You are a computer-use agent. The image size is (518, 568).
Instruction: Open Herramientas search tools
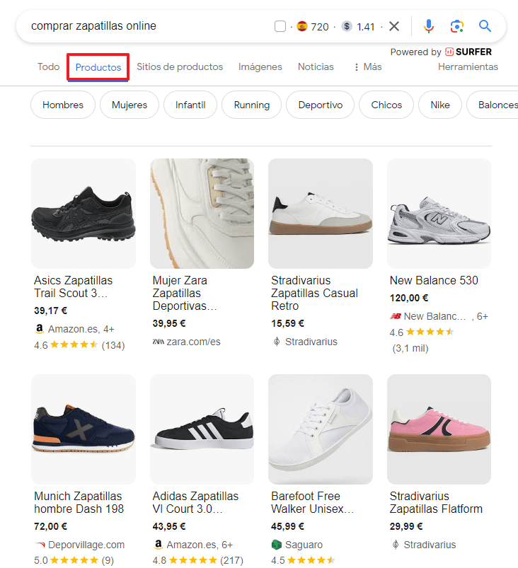click(x=468, y=67)
